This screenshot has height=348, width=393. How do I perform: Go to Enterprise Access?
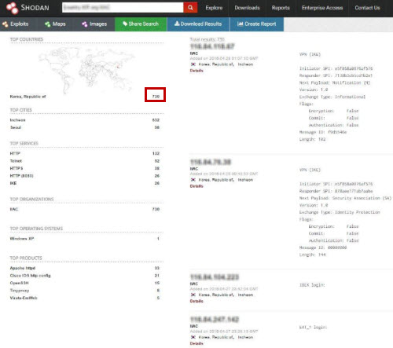click(x=322, y=8)
